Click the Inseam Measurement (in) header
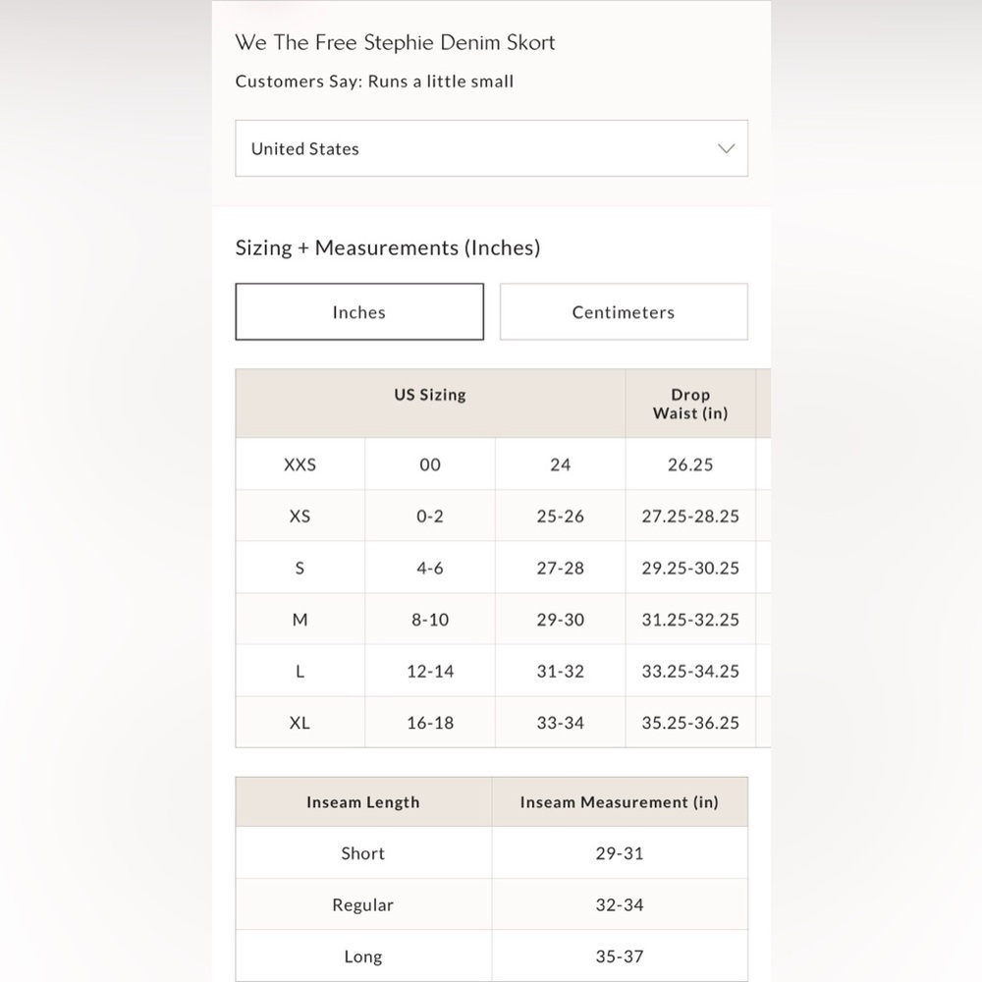The image size is (982, 982). click(x=620, y=801)
